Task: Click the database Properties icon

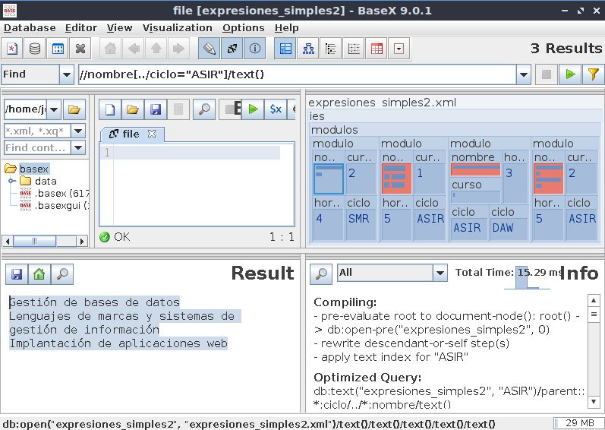Action: pos(58,49)
